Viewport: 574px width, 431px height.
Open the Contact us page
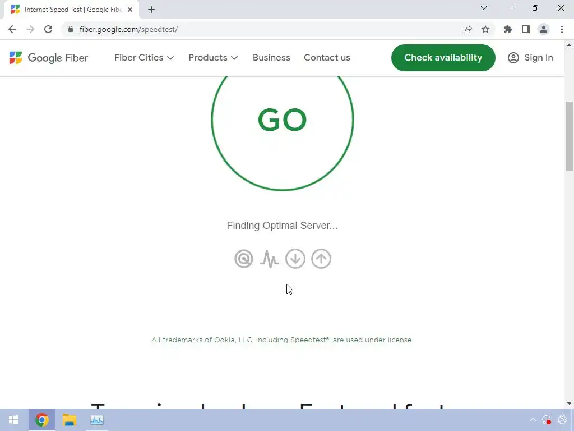coord(327,58)
